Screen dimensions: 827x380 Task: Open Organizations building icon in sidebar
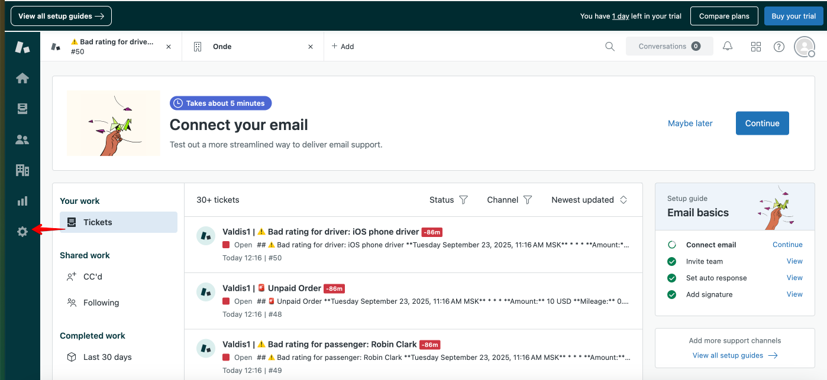pyautogui.click(x=22, y=170)
